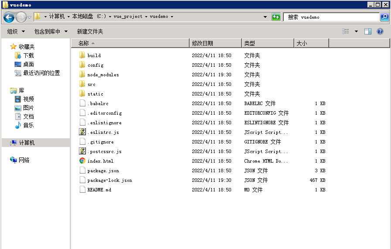Select the static folder icon
391x249 pixels.
coord(82,94)
